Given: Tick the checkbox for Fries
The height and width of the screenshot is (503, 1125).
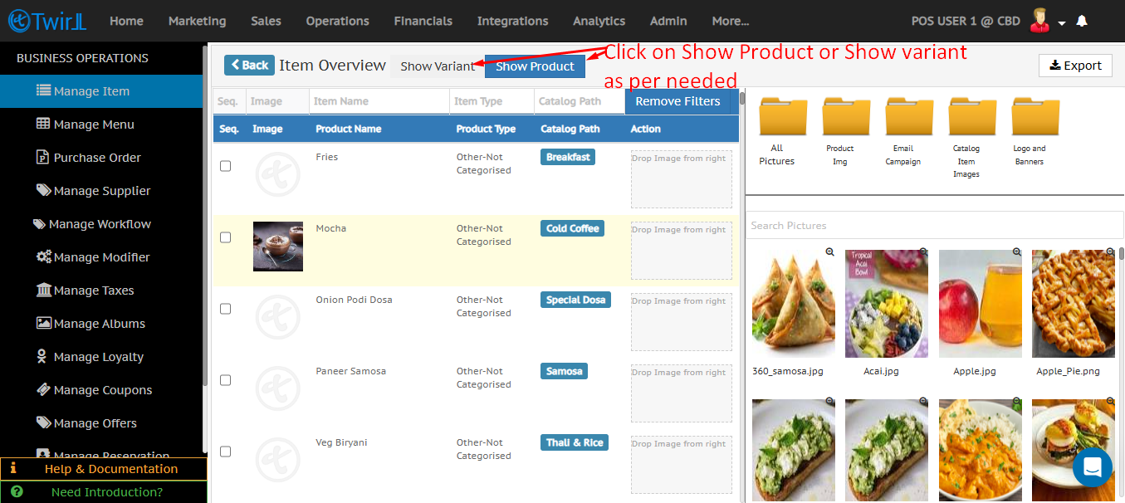Looking at the screenshot, I should (x=225, y=166).
